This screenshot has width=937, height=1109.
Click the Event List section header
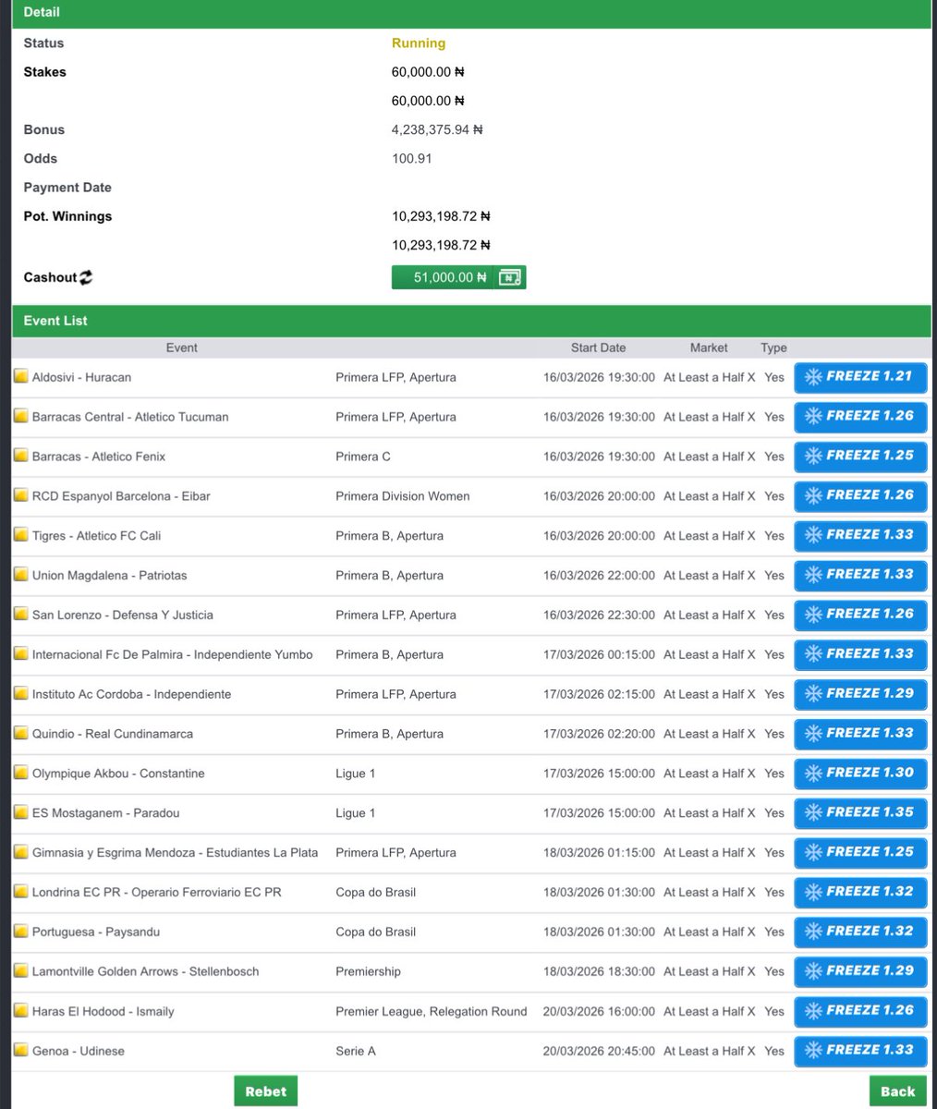[471, 321]
